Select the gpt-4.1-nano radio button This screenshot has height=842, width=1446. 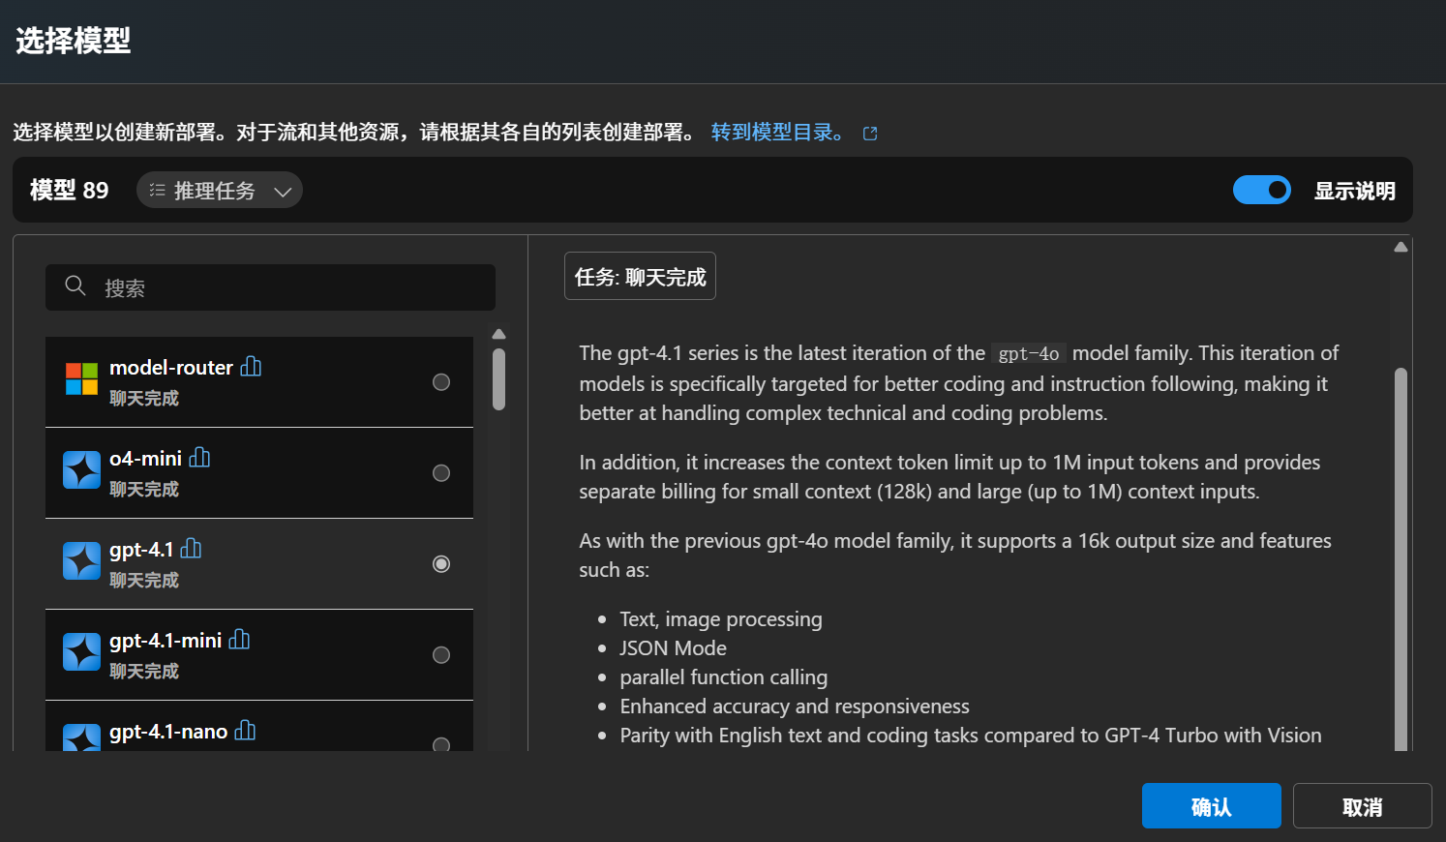coord(441,744)
